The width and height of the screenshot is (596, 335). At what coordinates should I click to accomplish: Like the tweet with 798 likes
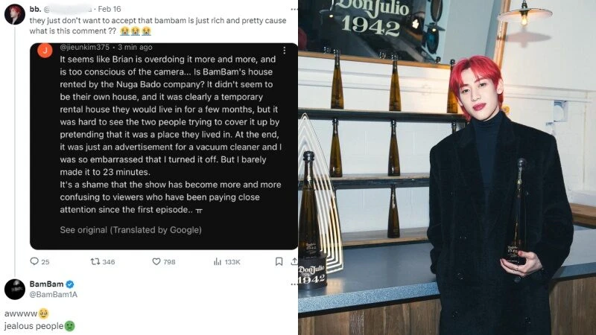point(156,261)
